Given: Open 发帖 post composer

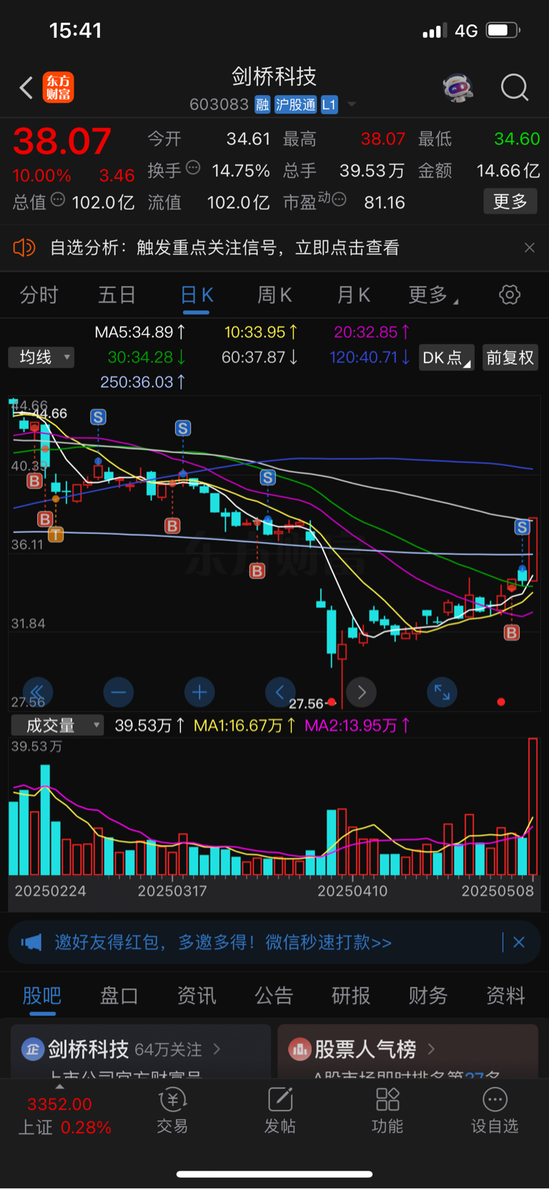Looking at the screenshot, I should [x=280, y=1111].
